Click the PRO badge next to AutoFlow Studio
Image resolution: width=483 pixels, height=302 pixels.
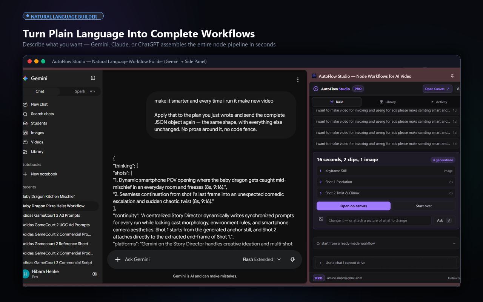coord(358,89)
